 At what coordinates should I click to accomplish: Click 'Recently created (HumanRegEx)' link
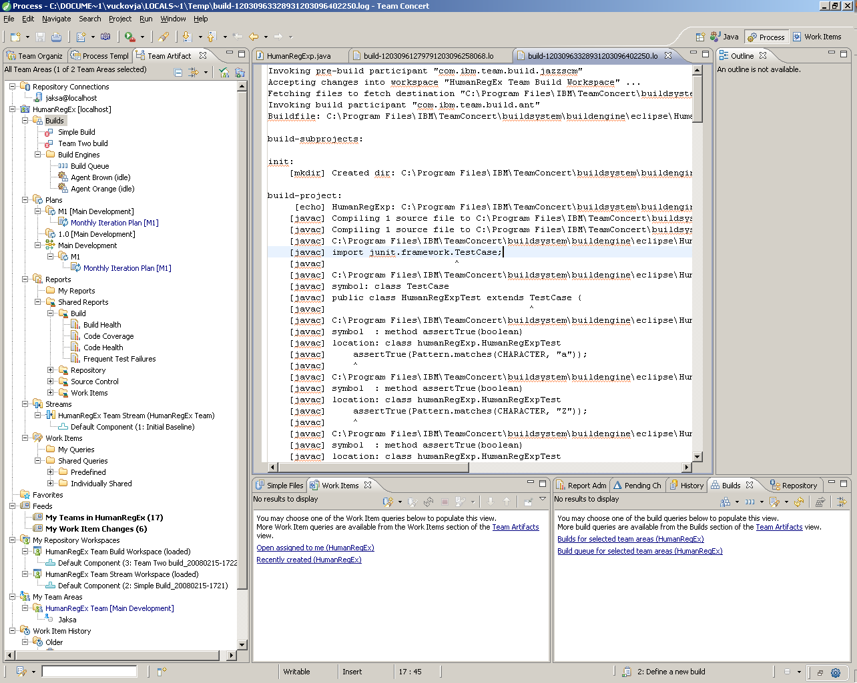(x=309, y=560)
